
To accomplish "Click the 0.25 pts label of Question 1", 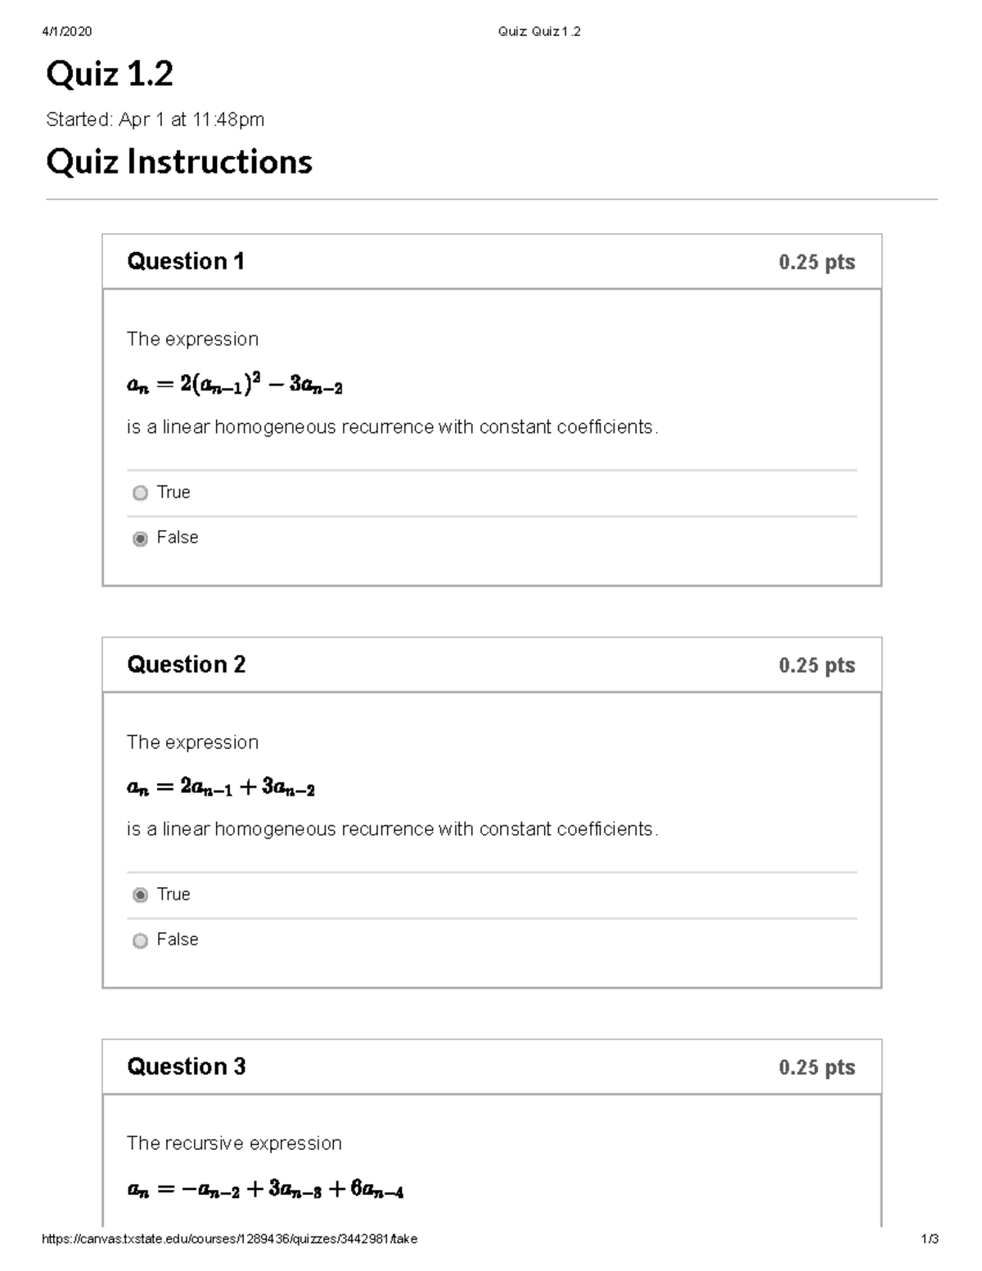I will point(817,262).
